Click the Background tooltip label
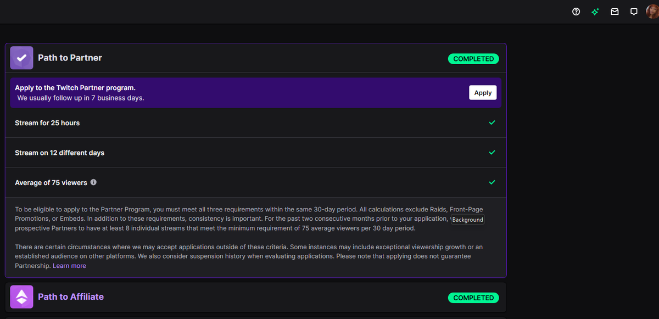The image size is (659, 319). click(467, 220)
